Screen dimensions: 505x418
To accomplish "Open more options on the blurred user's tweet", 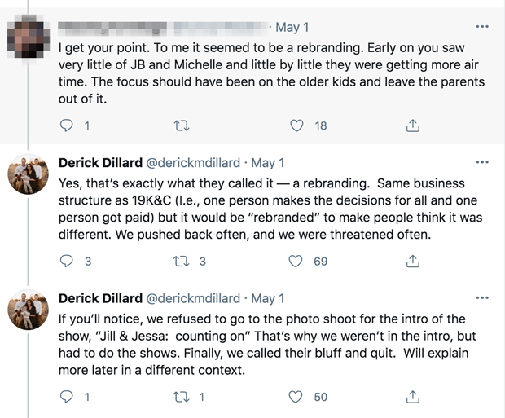I will click(482, 26).
